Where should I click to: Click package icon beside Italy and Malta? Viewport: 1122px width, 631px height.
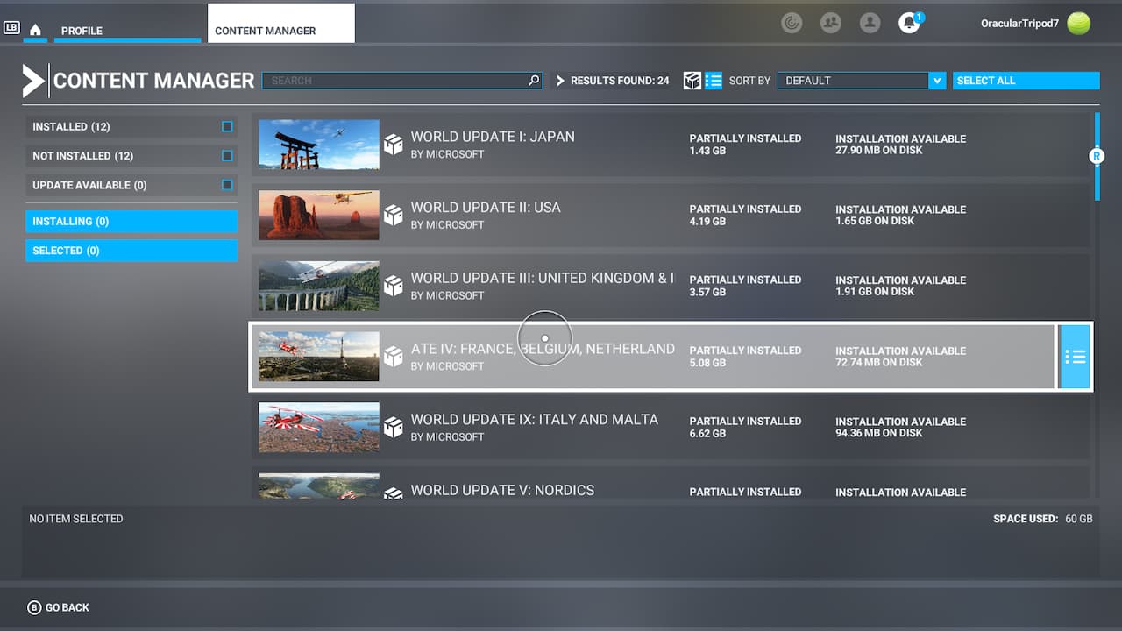coord(394,428)
